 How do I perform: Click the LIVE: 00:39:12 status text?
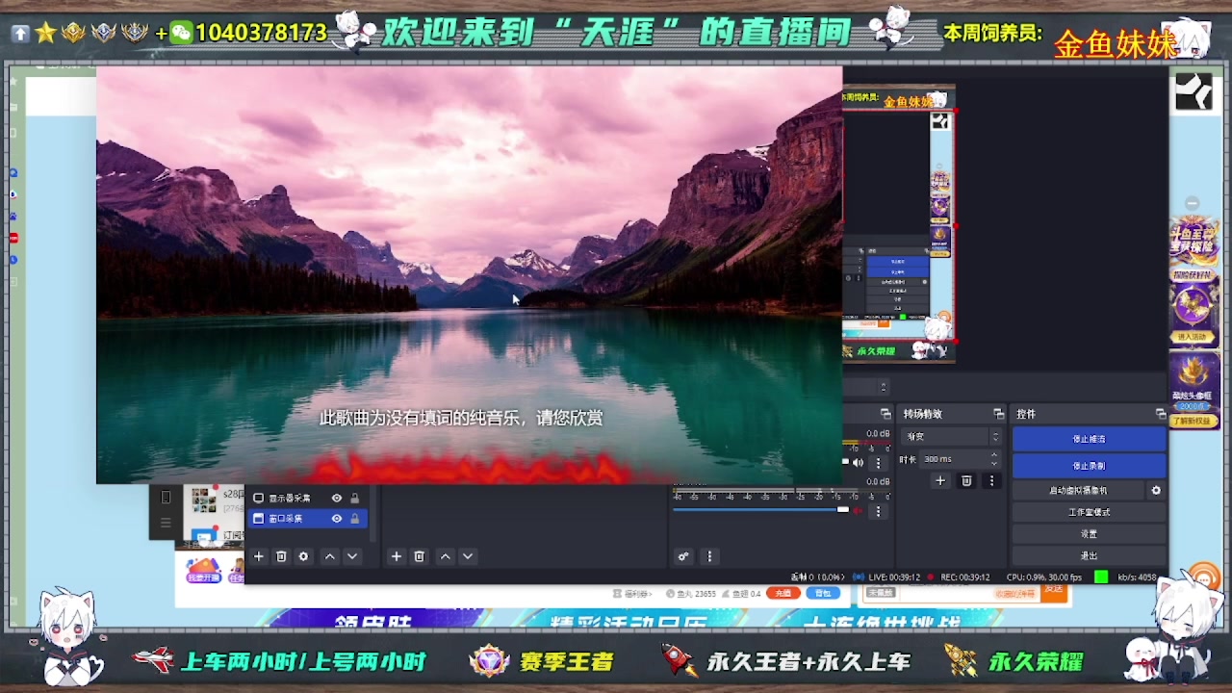[894, 577]
